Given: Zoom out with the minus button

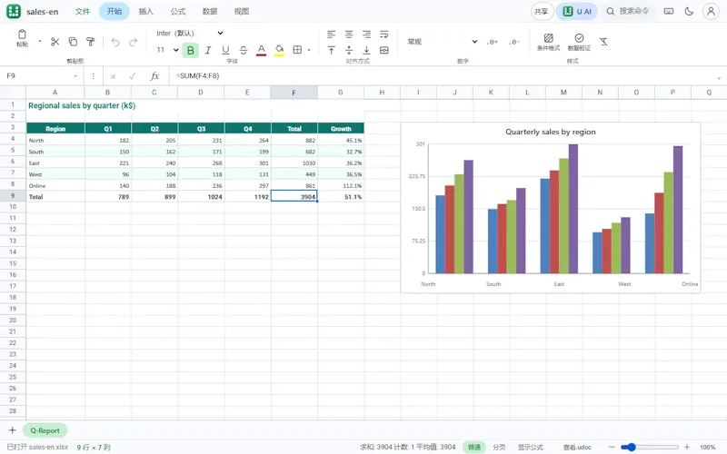Looking at the screenshot, I should click(x=612, y=447).
